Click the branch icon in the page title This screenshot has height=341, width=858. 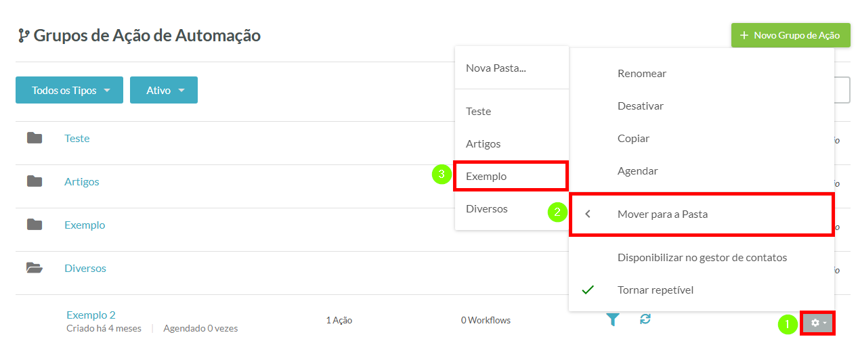[24, 36]
